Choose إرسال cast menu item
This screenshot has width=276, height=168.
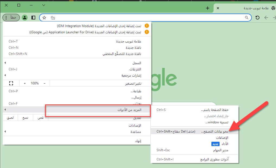pos(77,97)
